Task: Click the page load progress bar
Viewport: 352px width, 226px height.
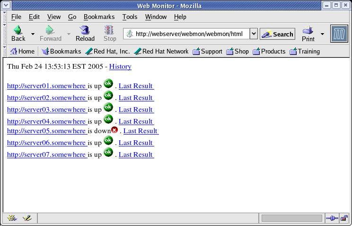Action: 291,218
